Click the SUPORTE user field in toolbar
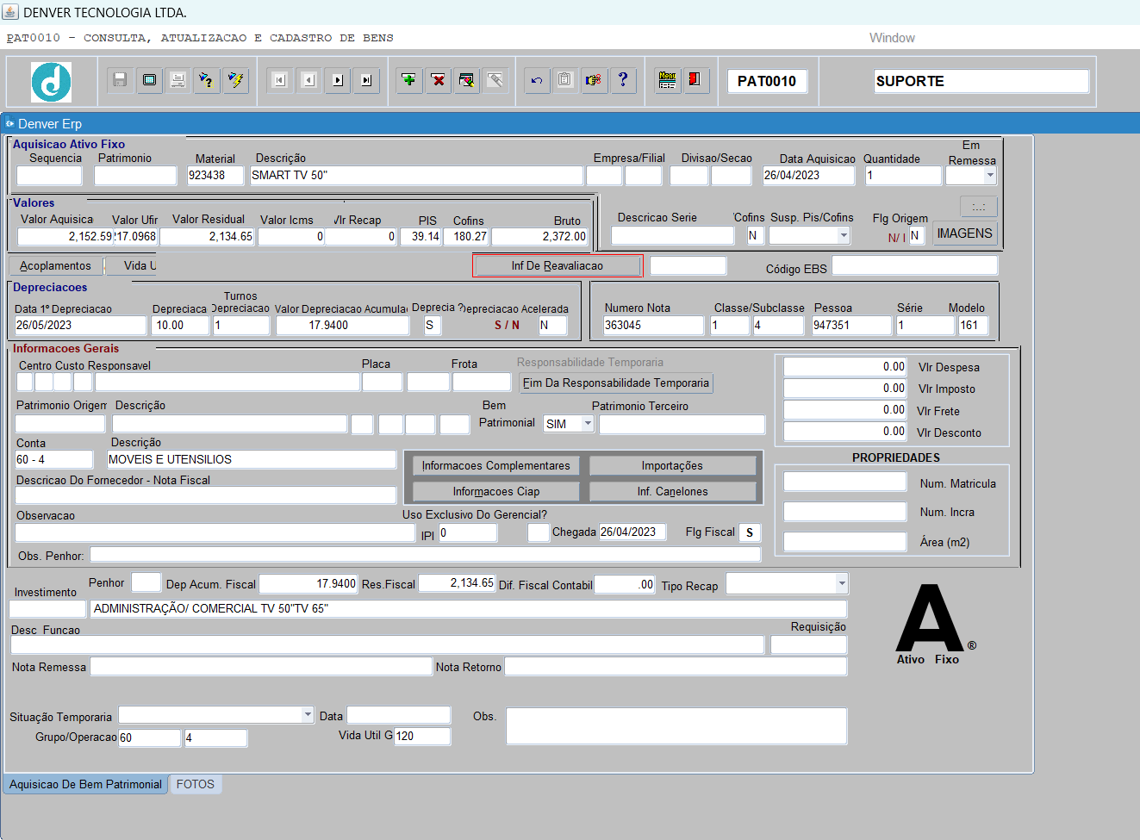 (981, 81)
